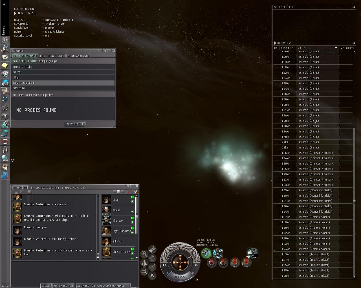The width and height of the screenshot is (361, 288).
Task: Activate the green highlighted ship module
Action: click(206, 253)
